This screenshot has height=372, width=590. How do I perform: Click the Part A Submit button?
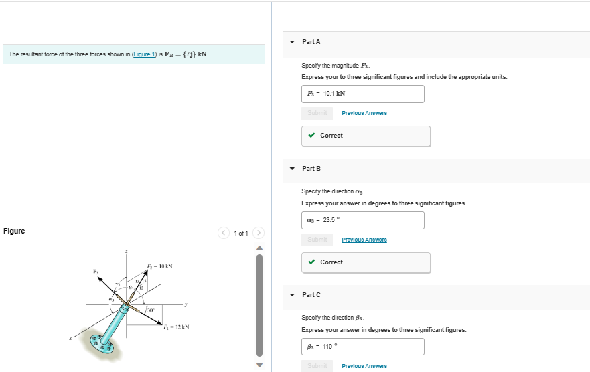pyautogui.click(x=317, y=113)
